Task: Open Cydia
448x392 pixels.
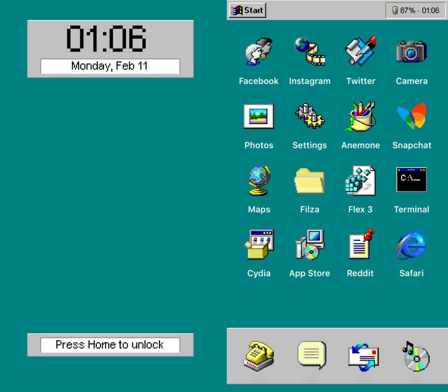Action: click(x=259, y=244)
